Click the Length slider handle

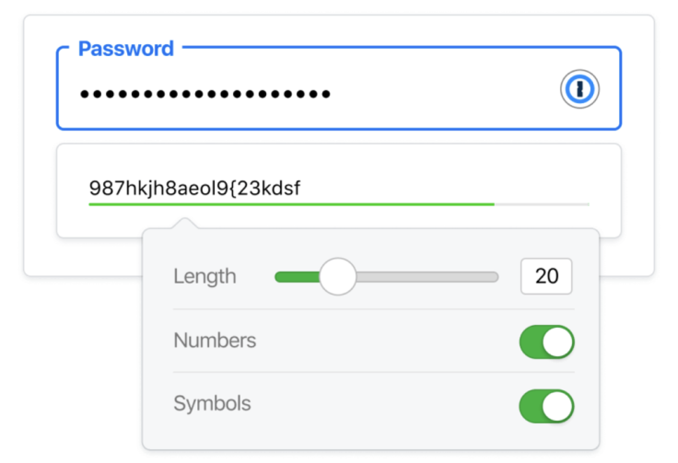(338, 276)
